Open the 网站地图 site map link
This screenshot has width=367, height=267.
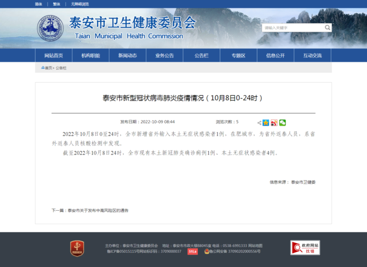point(256,245)
